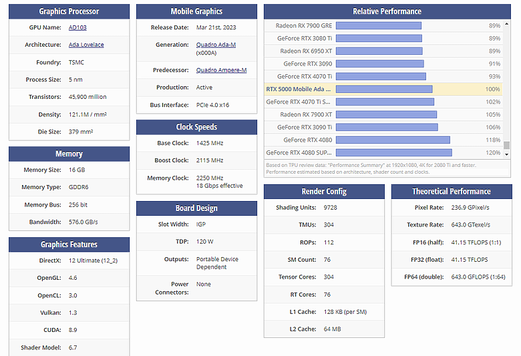The width and height of the screenshot is (521, 356).
Task: Click the 379 mm² die size value
Action: pyautogui.click(x=81, y=132)
